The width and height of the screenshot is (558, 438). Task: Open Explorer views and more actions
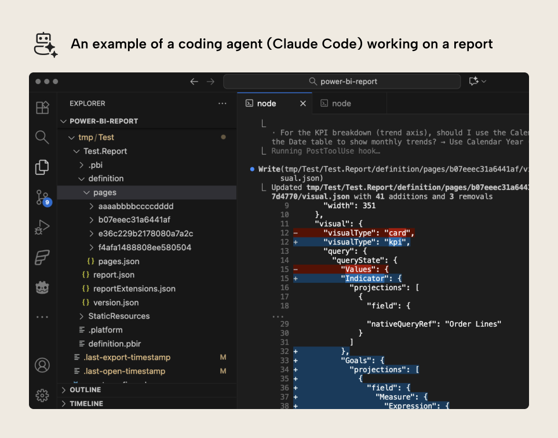223,104
